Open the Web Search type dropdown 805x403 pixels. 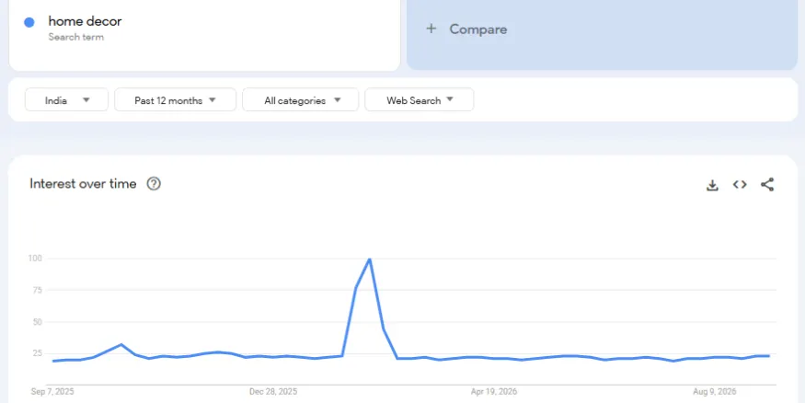pos(419,99)
